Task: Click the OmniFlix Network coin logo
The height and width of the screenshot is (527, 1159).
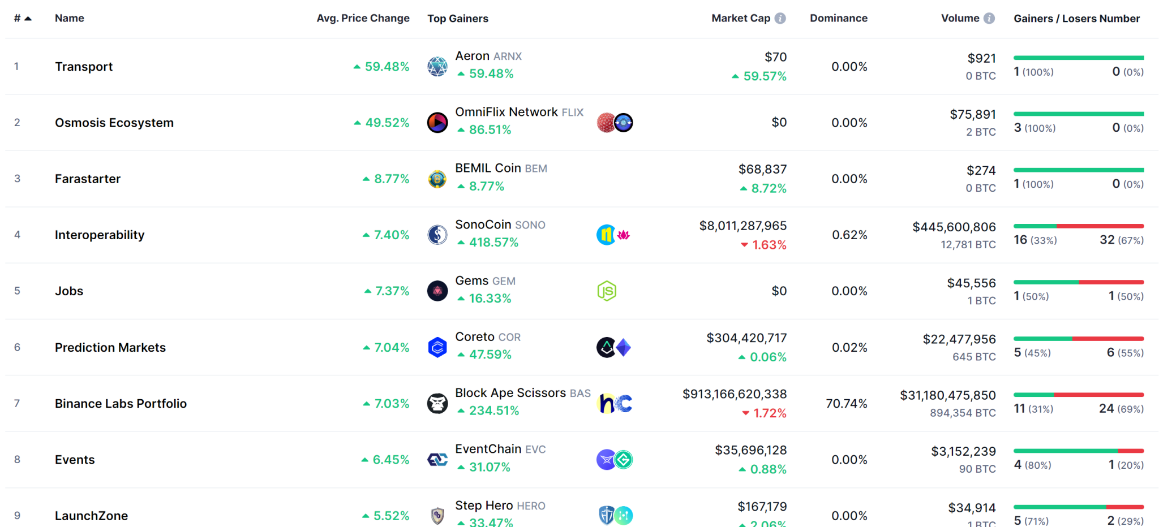Action: tap(437, 123)
